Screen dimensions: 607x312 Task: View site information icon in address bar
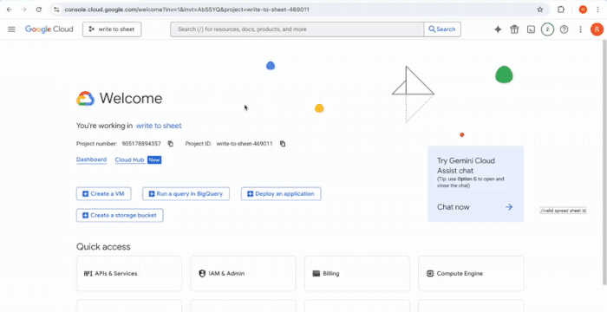pyautogui.click(x=56, y=10)
